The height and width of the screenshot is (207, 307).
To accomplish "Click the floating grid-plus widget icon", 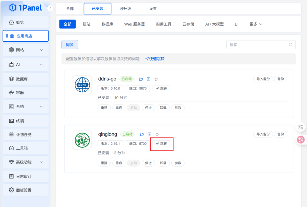I will [301, 127].
